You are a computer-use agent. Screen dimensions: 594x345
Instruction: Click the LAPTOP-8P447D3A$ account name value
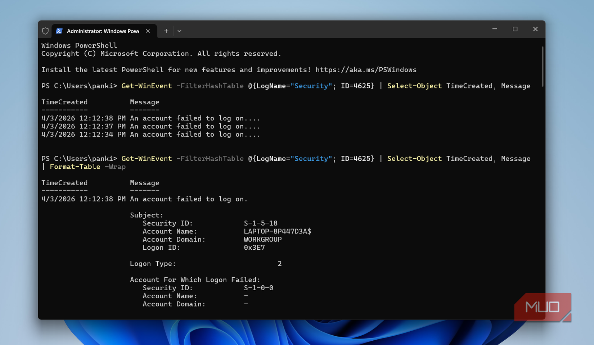278,231
